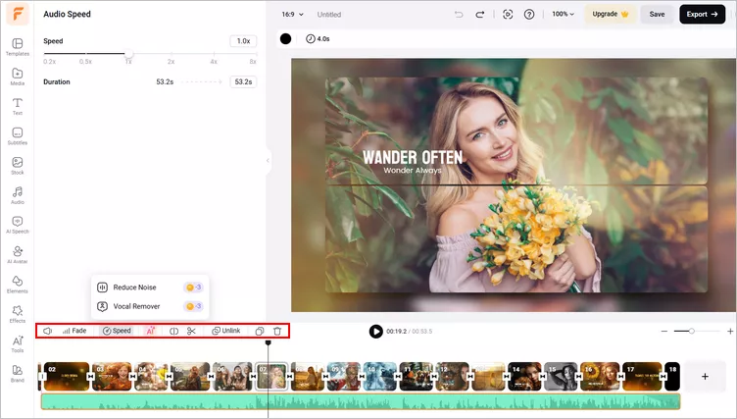Select Reduce Noise from the AI menu
The height and width of the screenshot is (419, 737).
tap(150, 288)
